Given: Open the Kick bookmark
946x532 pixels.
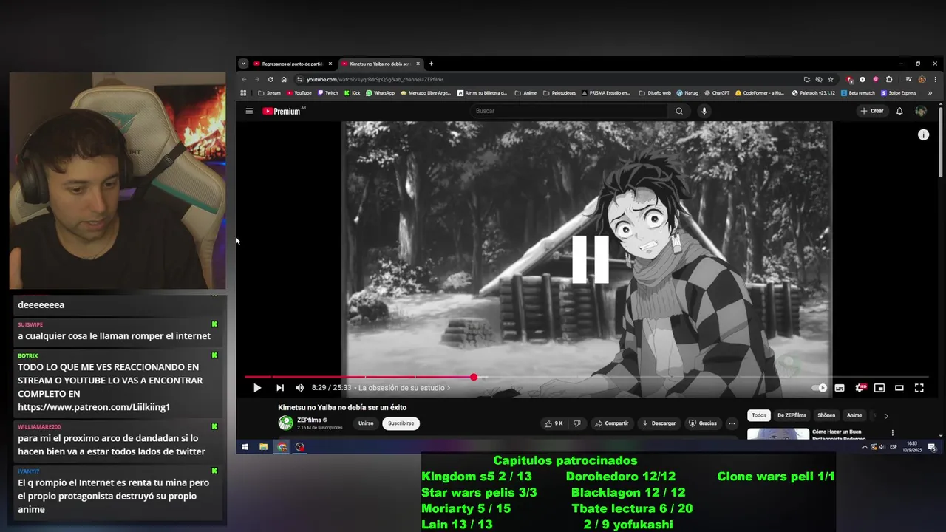Looking at the screenshot, I should point(352,93).
